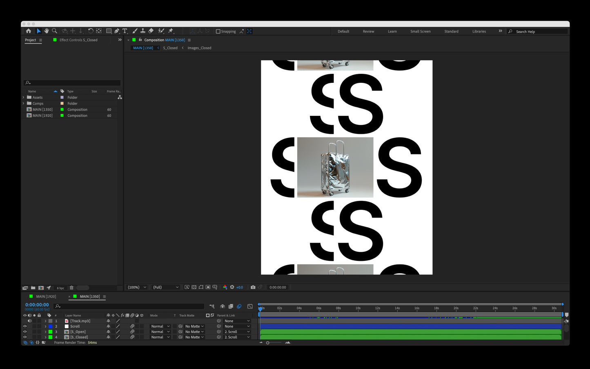Toggle shy layers hiding in timeline
590x369 pixels.
(223, 306)
